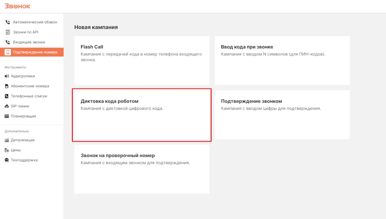Click the Детализация chart icon
Viewport: 386px width, 219px height.
[6, 140]
